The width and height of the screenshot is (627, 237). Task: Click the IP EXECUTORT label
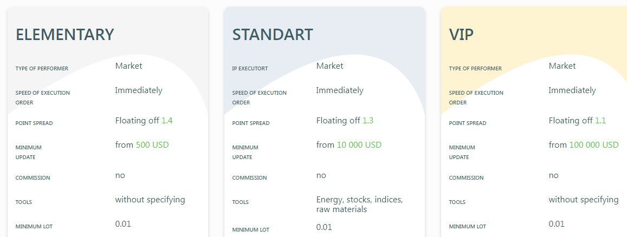(x=250, y=69)
